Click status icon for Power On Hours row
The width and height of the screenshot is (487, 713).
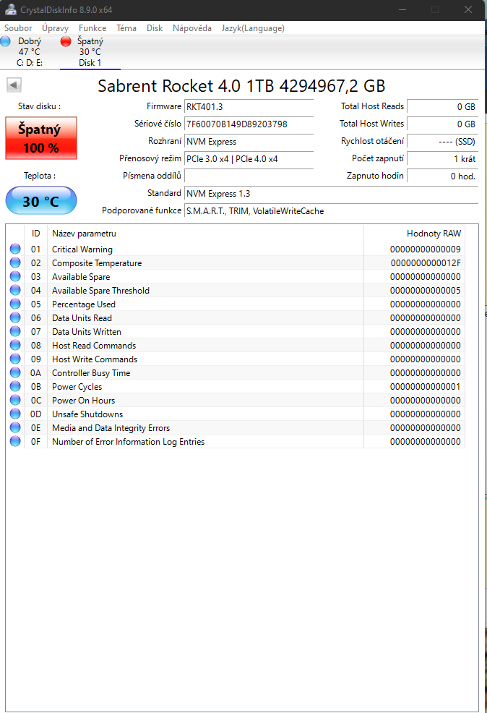point(15,400)
